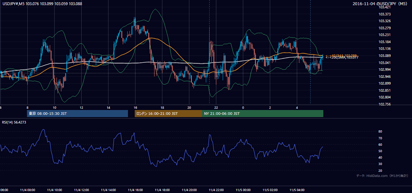This screenshot has height=193, width=412.
Task: Click hour tick 10 under price chart
Action: (54, 108)
